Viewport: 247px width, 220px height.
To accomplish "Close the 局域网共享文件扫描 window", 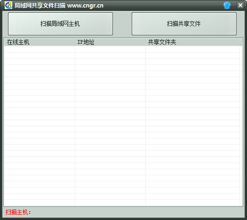I will click(x=240, y=5).
